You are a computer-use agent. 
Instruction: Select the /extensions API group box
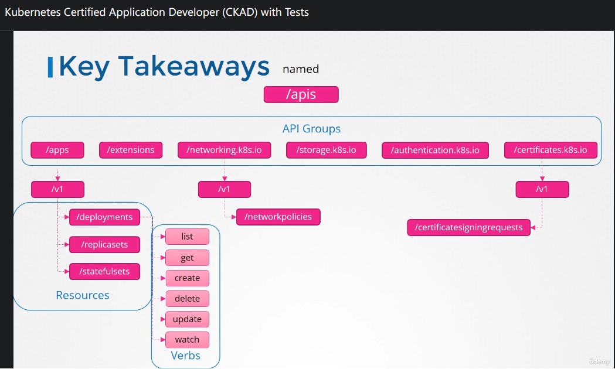point(131,150)
